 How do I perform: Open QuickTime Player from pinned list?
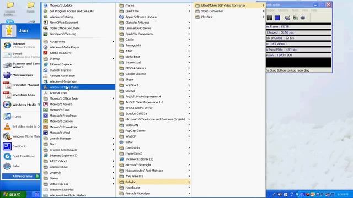pyautogui.click(x=21, y=156)
